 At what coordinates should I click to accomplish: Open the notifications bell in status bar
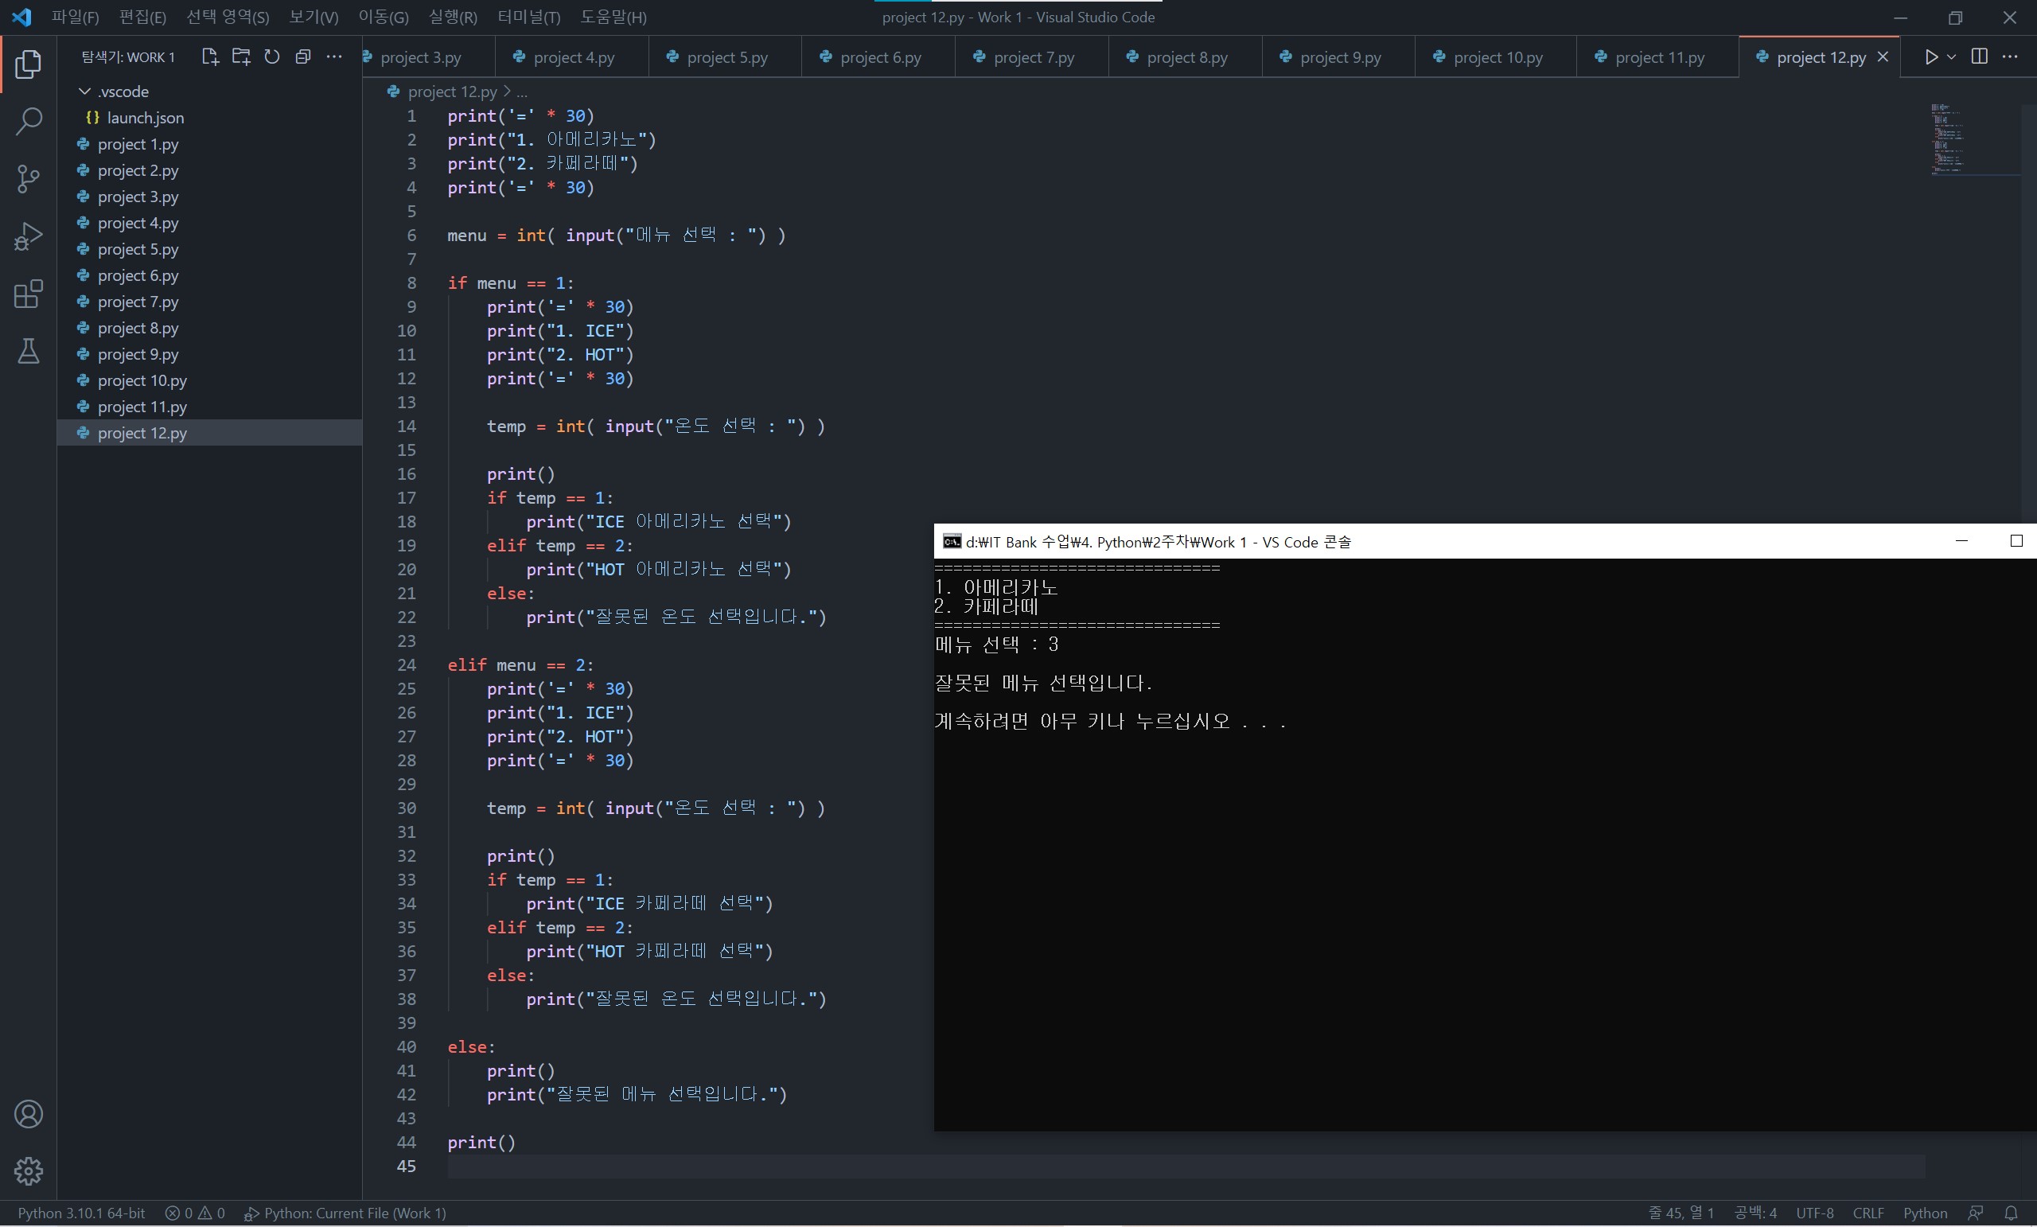2012,1213
